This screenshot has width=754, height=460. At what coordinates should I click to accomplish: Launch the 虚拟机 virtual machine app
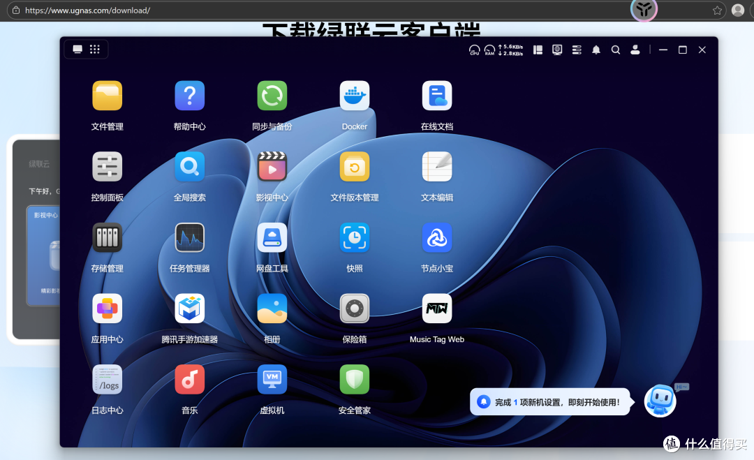coord(272,380)
